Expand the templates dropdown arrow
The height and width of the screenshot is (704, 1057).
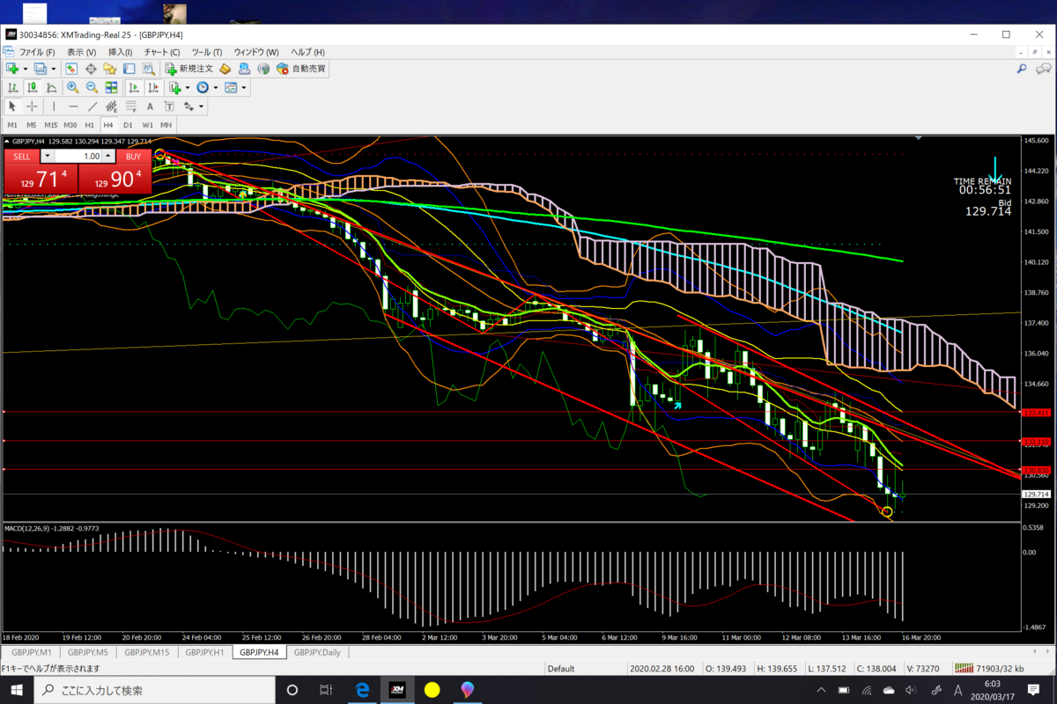click(244, 87)
